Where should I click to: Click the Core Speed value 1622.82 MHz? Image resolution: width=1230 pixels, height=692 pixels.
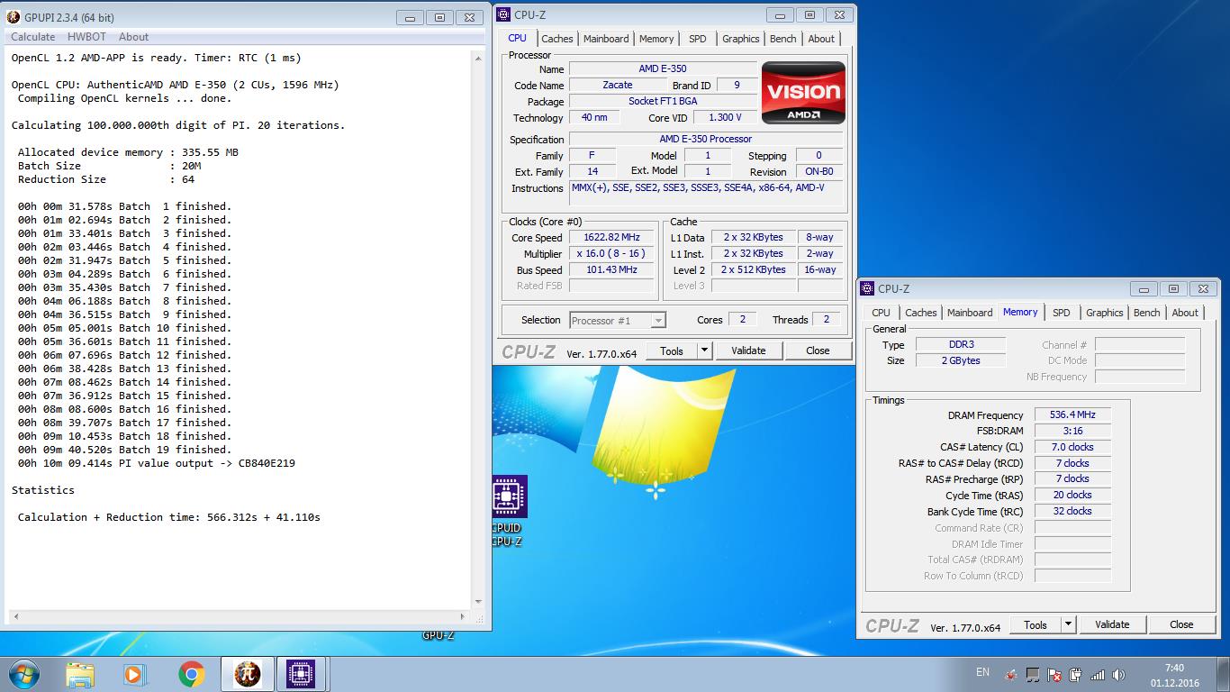coord(611,238)
